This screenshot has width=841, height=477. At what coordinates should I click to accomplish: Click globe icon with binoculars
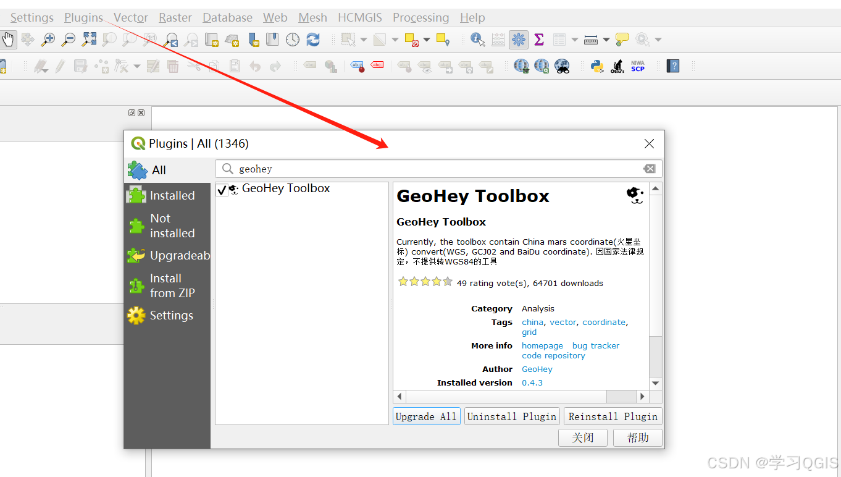coord(562,65)
